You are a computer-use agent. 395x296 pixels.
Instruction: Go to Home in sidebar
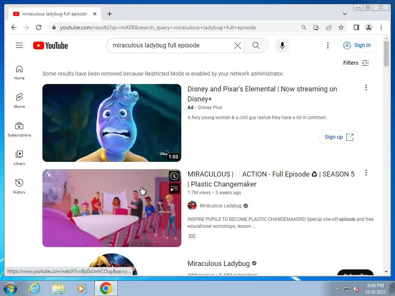click(19, 72)
